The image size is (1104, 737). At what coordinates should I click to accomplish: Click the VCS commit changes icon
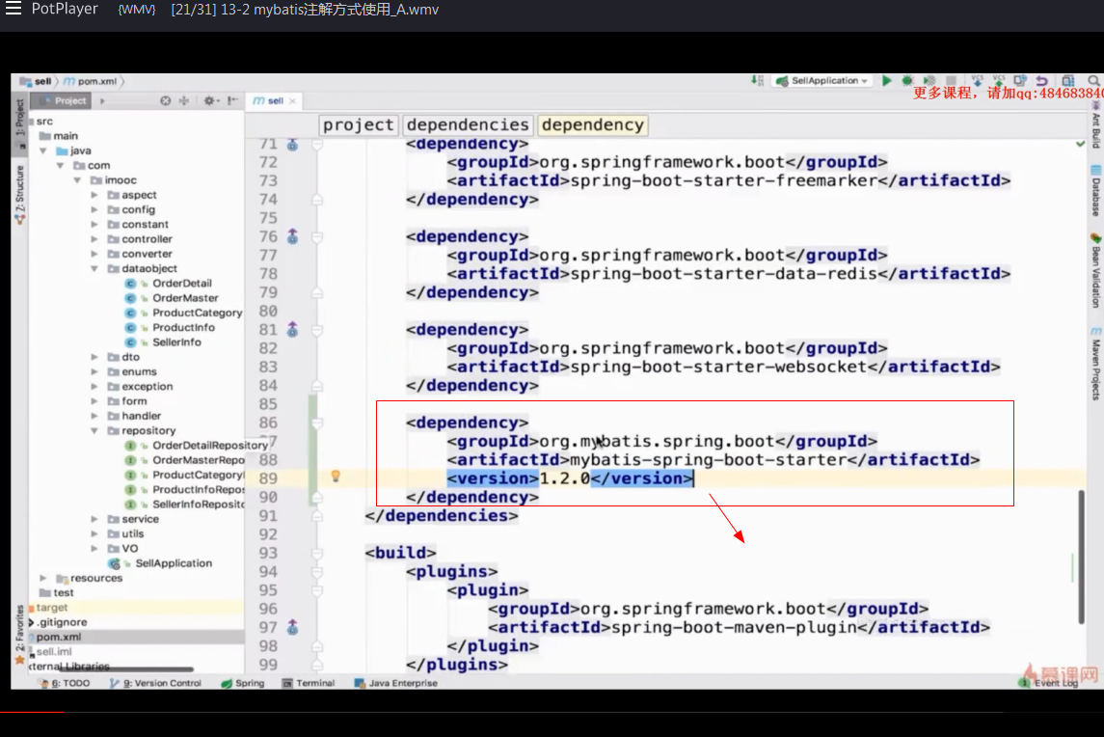click(x=998, y=80)
